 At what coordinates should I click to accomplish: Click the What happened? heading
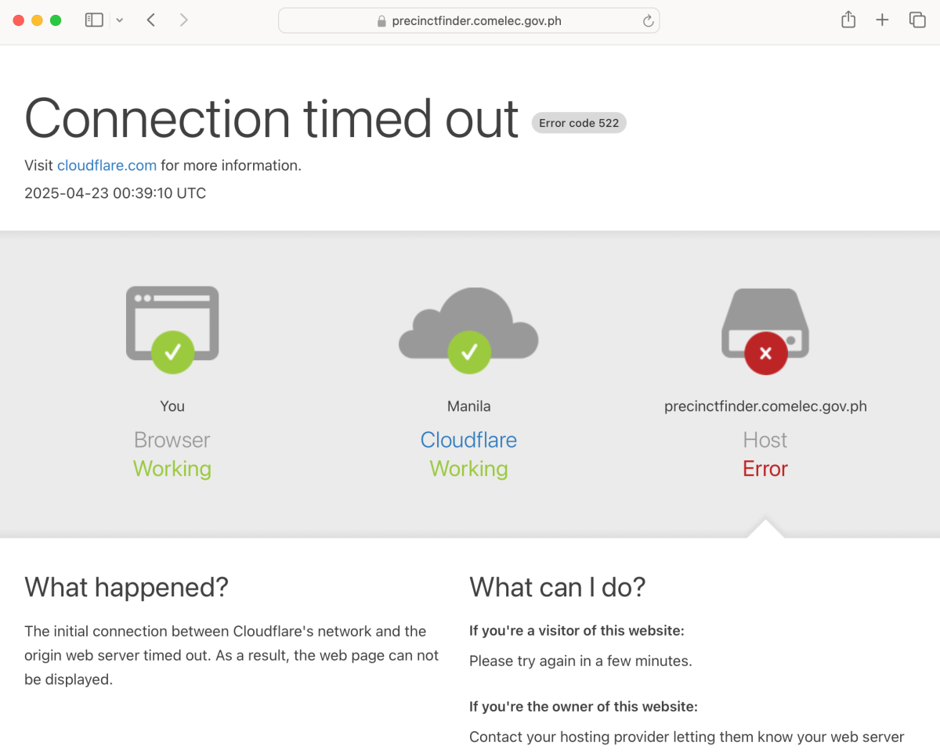click(x=126, y=587)
